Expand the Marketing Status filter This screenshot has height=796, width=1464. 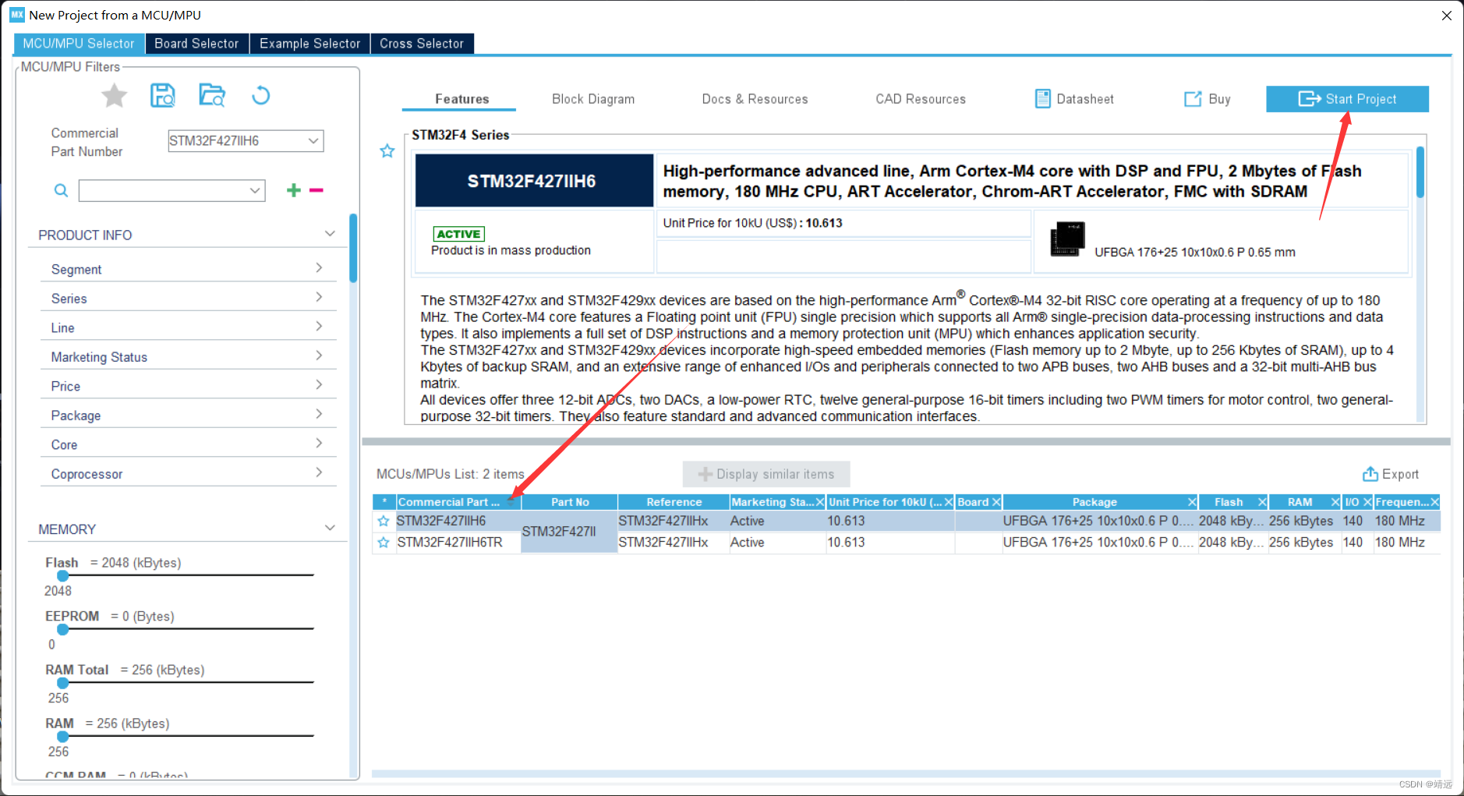point(319,356)
